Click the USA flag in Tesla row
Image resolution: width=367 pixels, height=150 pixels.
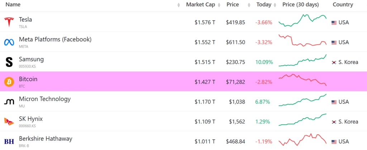coord(334,22)
